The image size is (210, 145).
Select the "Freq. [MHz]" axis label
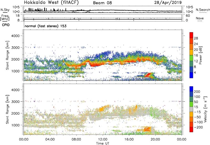tap(5, 18)
